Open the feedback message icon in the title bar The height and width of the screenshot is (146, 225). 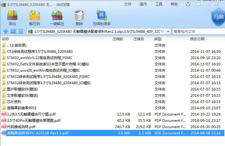[198, 4]
